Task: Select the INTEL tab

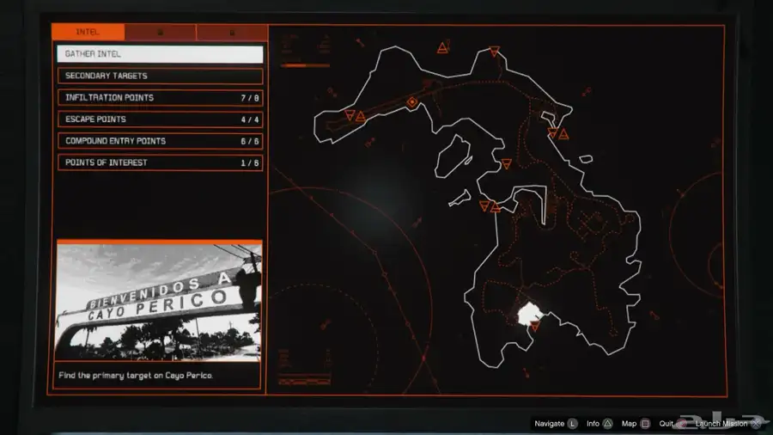Action: point(88,32)
